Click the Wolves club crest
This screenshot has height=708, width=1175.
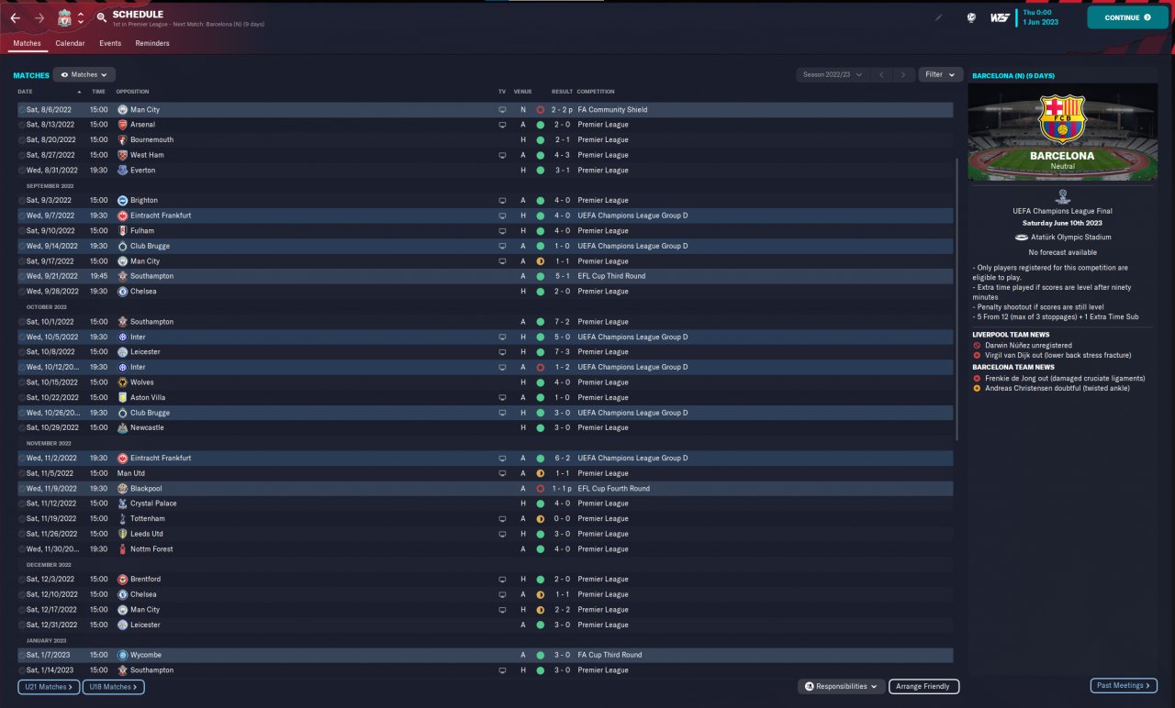(122, 382)
